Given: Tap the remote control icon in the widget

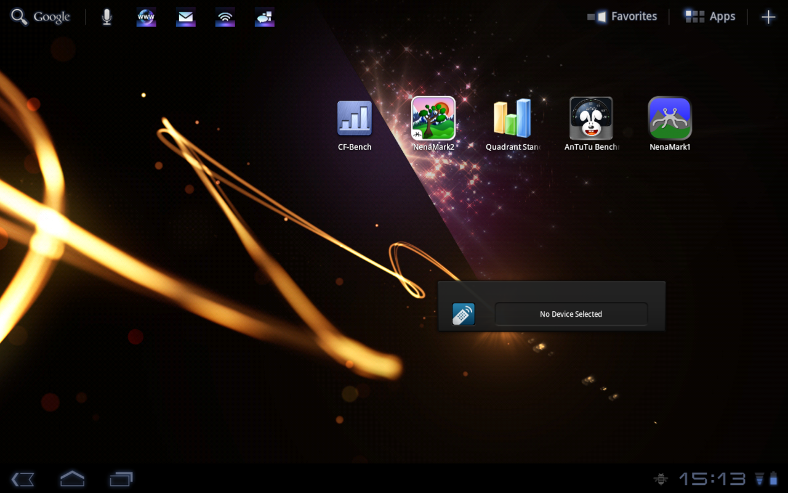Looking at the screenshot, I should pos(464,314).
